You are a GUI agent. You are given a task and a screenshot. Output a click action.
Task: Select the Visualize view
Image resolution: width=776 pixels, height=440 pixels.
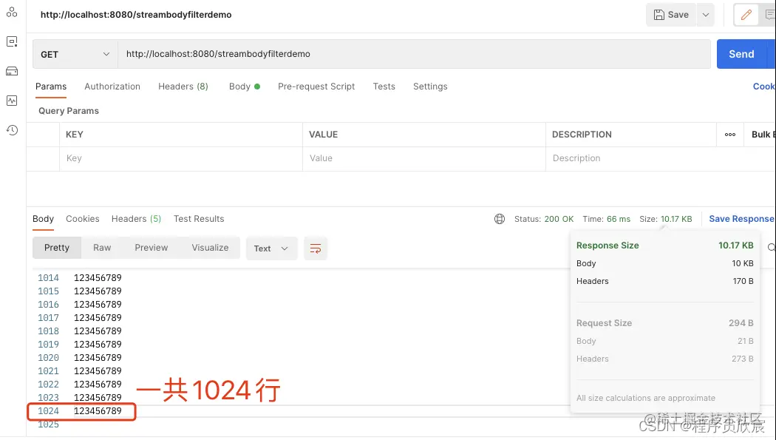tap(211, 248)
